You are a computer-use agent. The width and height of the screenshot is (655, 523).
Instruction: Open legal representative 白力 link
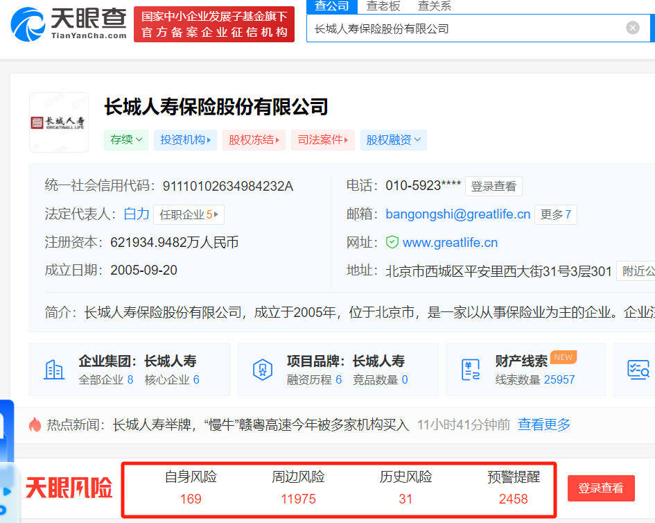pos(137,214)
